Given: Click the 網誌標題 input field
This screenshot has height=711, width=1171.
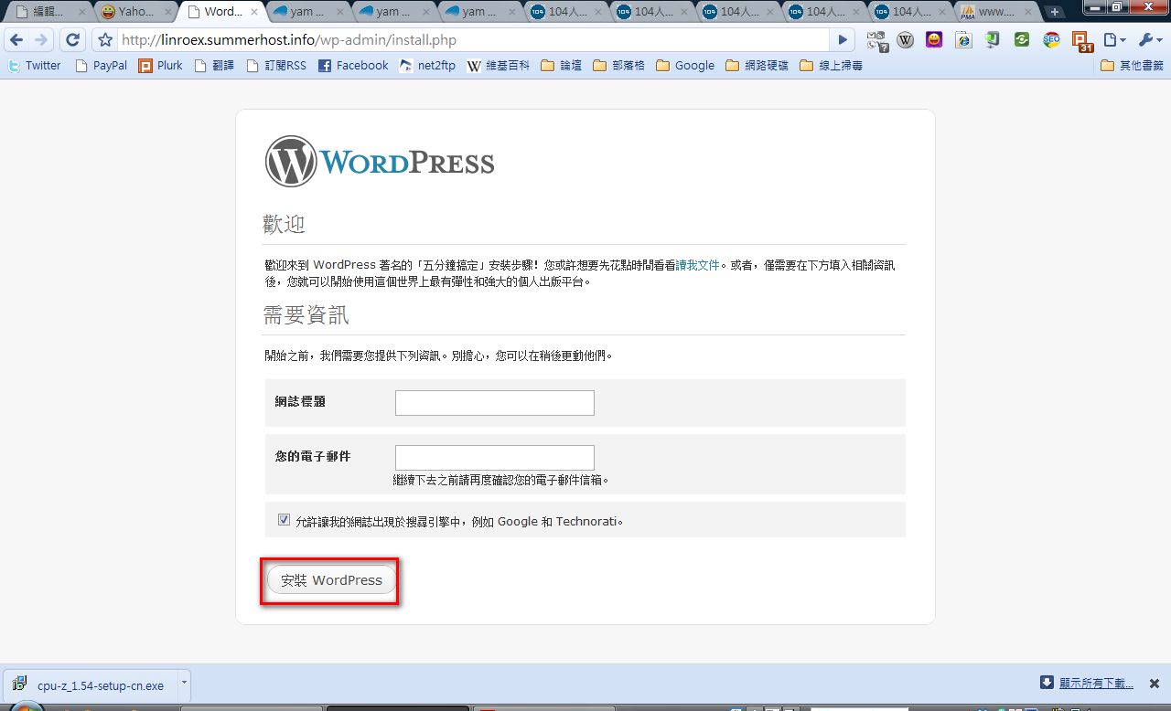Looking at the screenshot, I should coord(495,403).
